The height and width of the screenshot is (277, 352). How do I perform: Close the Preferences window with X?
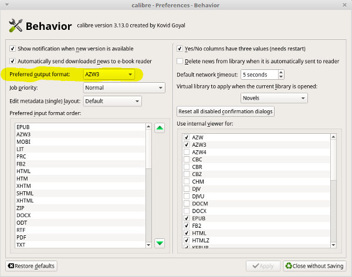[344, 5]
